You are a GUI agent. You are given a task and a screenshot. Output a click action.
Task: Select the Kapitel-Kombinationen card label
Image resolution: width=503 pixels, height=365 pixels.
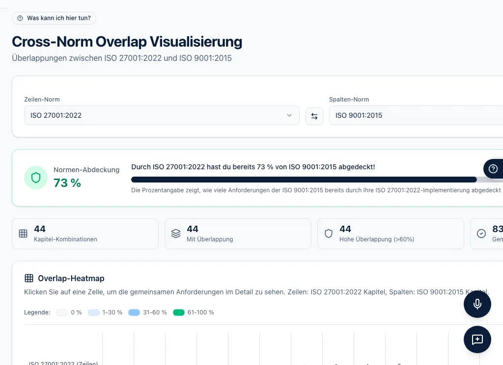[65, 239]
